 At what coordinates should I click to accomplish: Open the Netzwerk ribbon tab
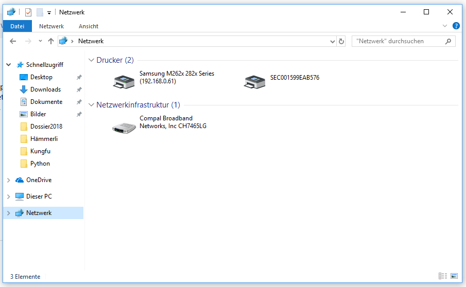point(51,26)
